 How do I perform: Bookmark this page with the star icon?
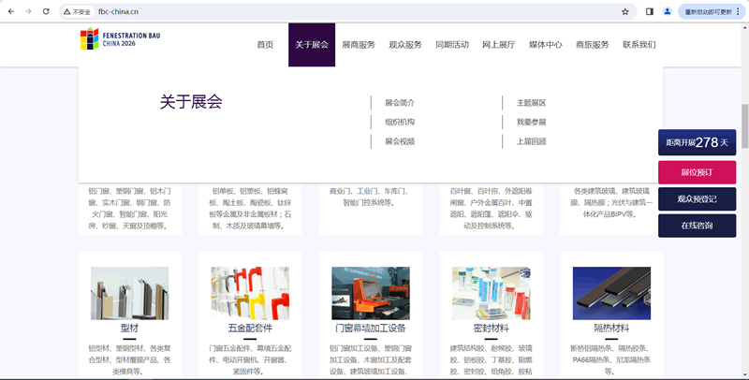624,12
